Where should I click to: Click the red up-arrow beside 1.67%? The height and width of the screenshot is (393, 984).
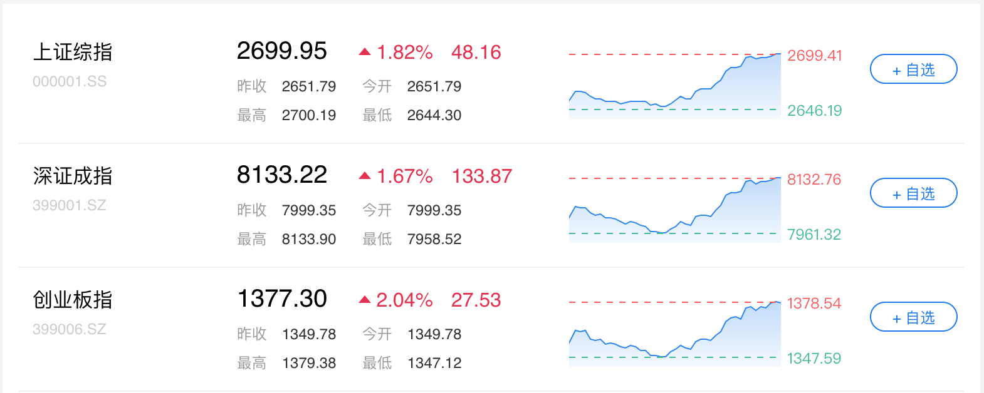[x=365, y=176]
